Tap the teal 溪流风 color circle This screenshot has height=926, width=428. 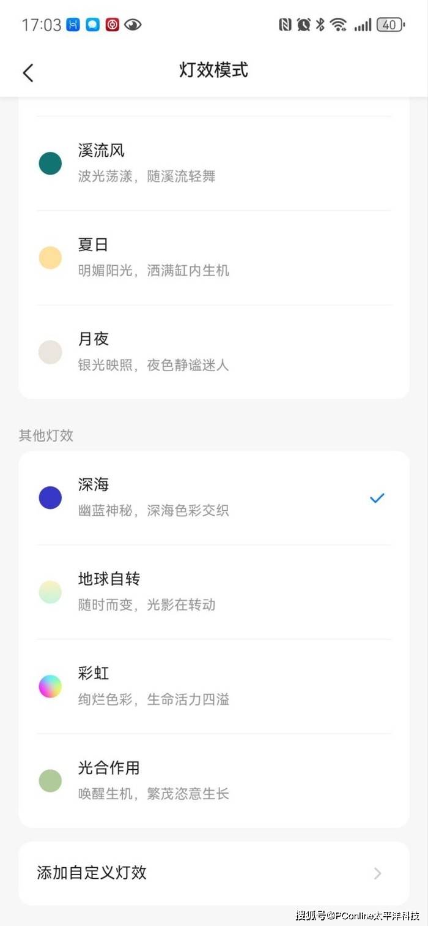coord(50,164)
